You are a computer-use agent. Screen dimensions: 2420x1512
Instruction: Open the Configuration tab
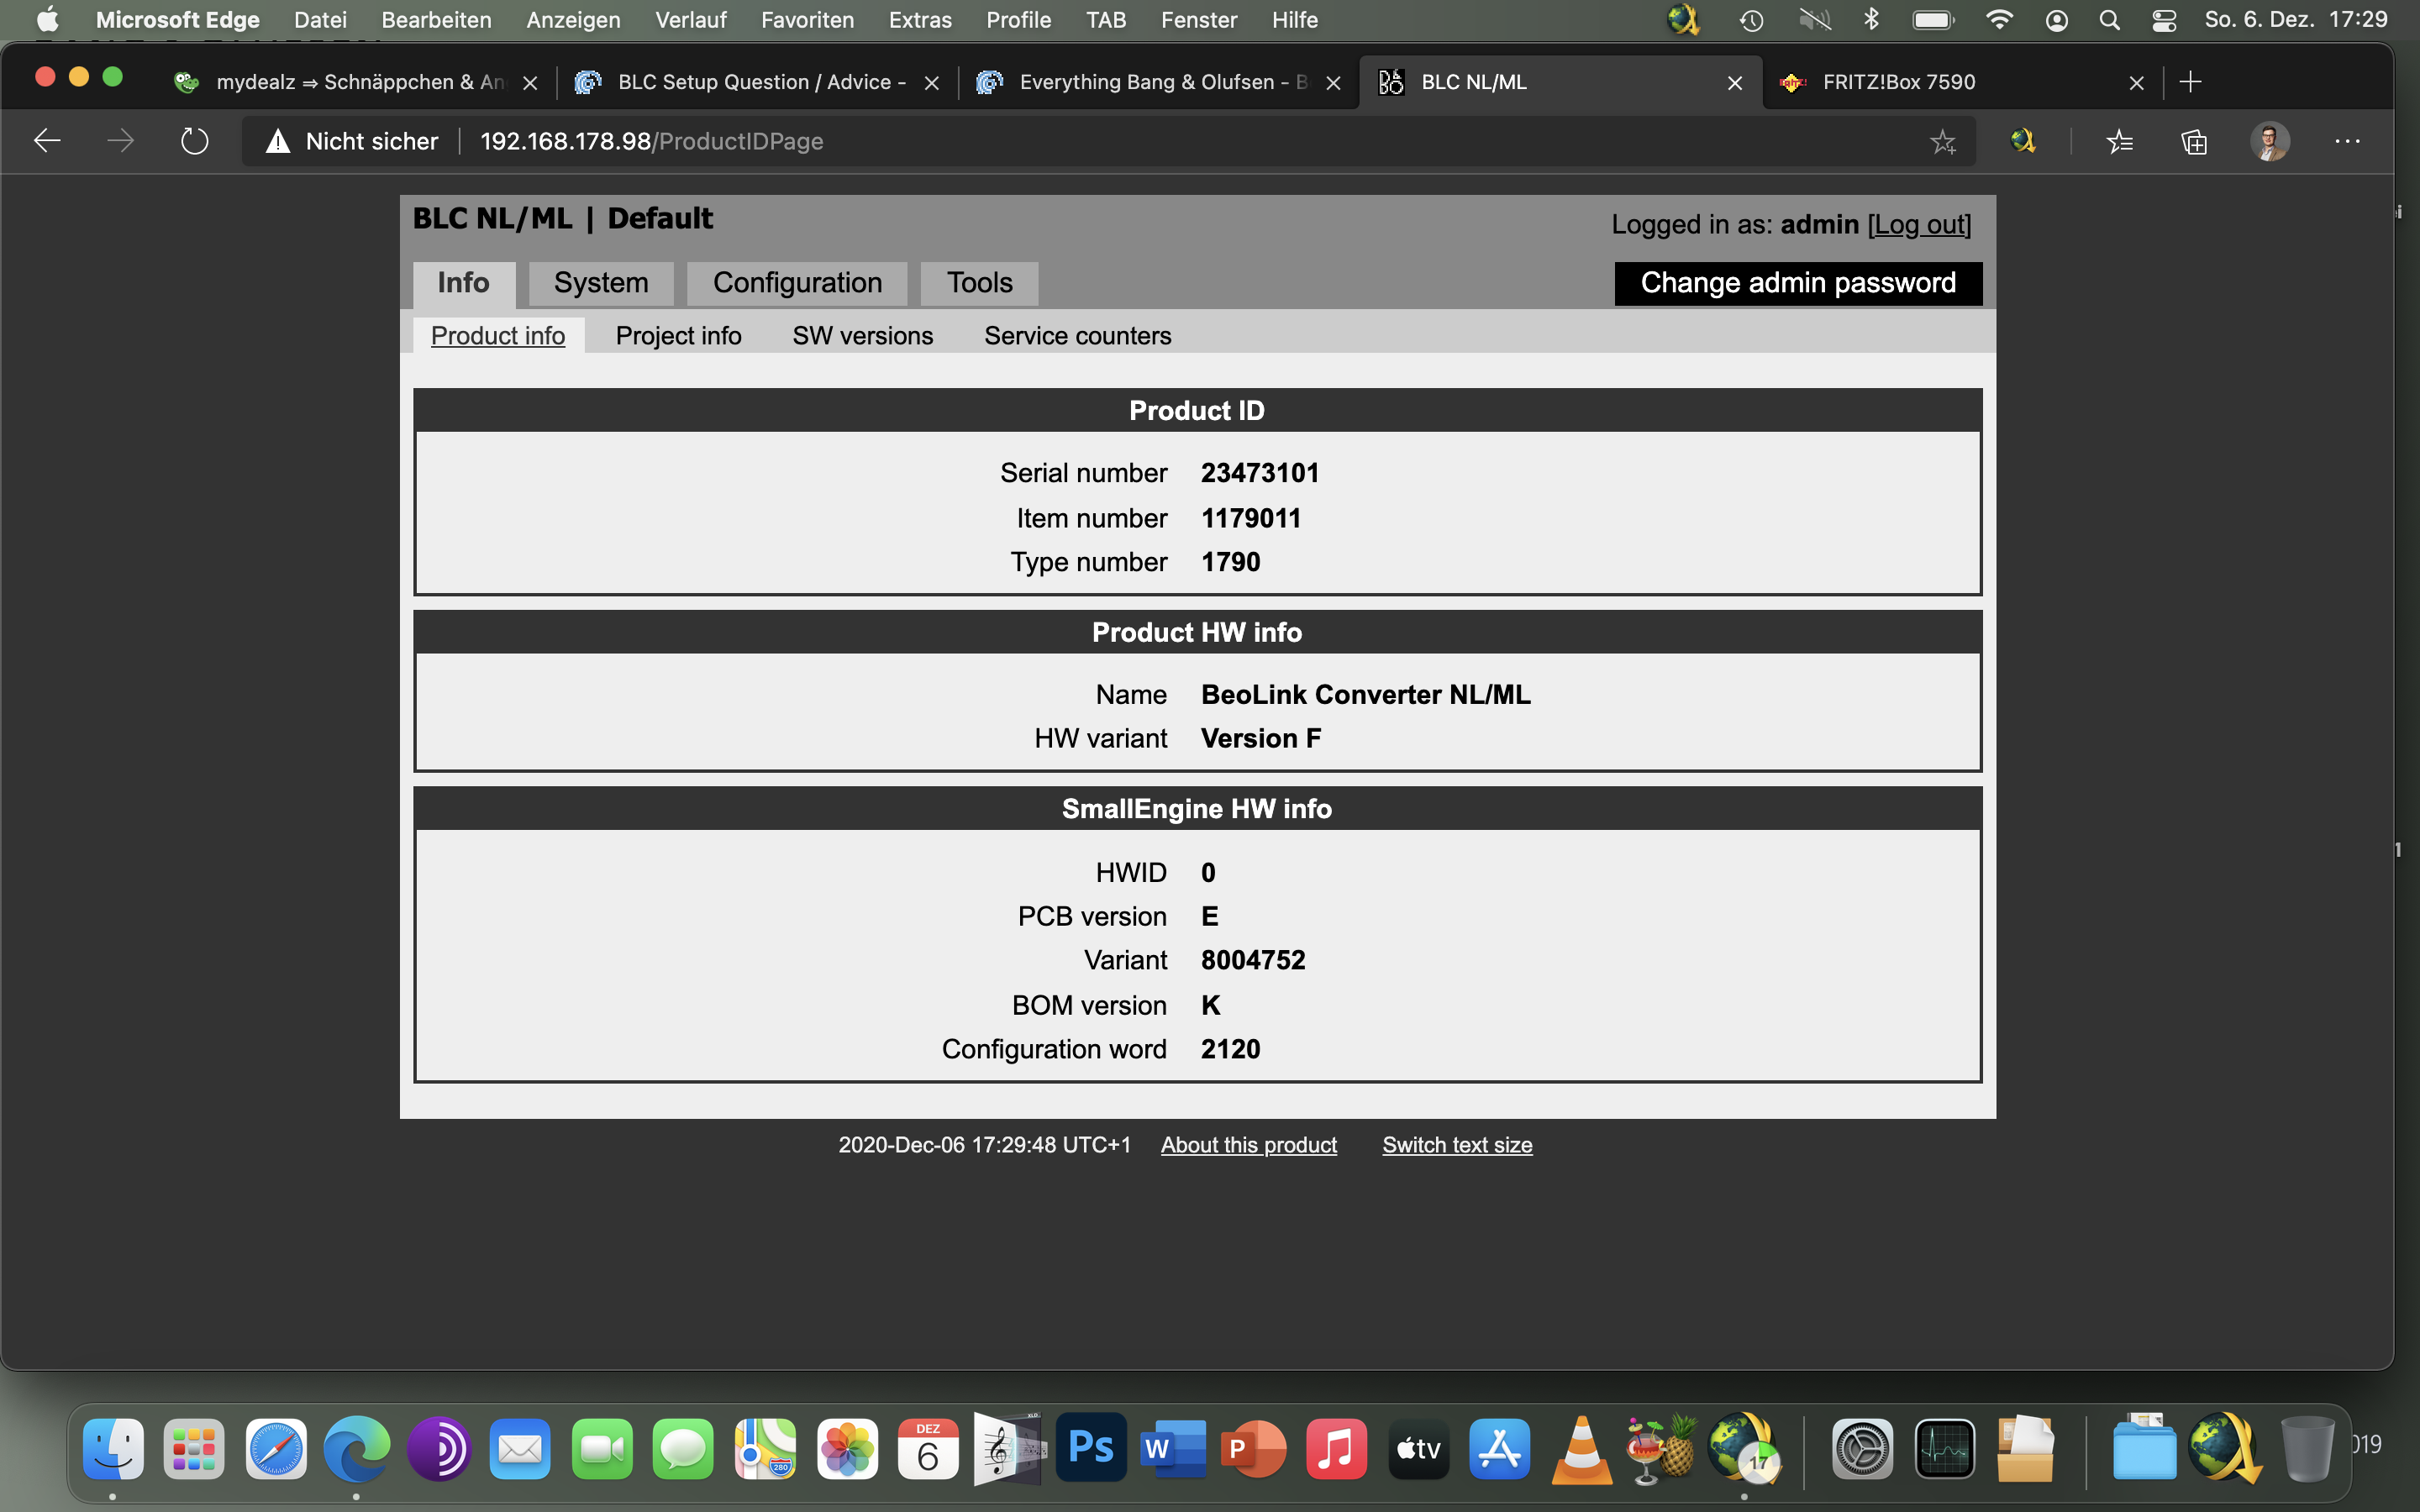click(x=797, y=283)
